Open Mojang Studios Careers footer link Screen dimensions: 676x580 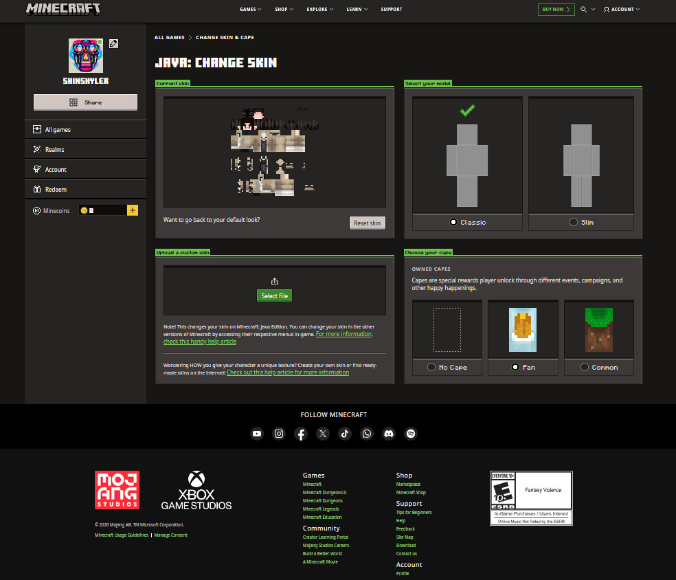(326, 545)
